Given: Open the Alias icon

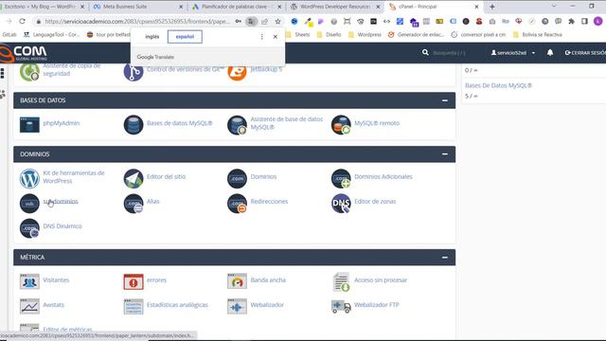Looking at the screenshot, I should point(134,203).
